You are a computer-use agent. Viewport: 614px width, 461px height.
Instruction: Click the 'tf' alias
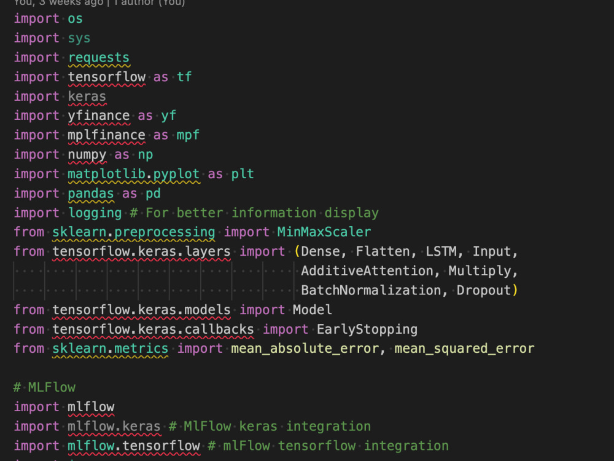click(184, 77)
